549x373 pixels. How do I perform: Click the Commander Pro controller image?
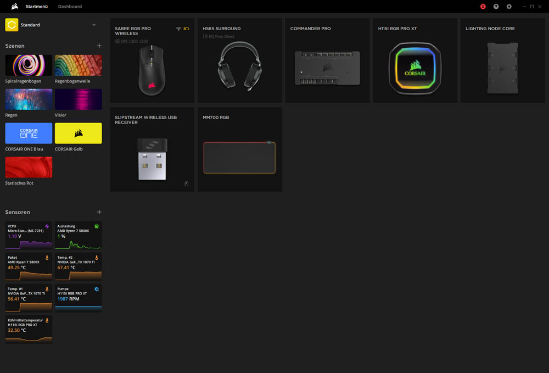[x=327, y=68]
